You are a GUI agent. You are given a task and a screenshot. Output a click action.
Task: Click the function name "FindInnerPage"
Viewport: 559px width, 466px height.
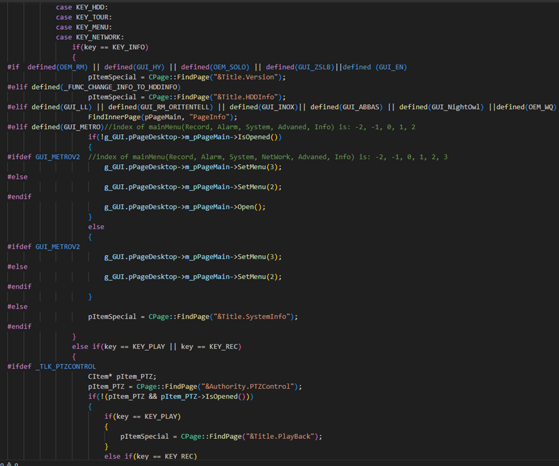click(114, 117)
